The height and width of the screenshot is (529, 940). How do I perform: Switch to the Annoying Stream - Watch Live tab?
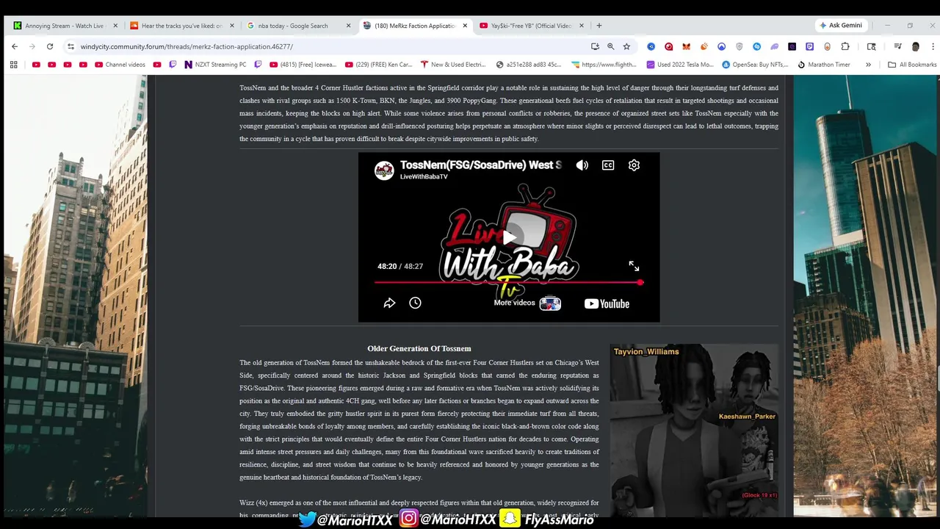[x=66, y=26]
